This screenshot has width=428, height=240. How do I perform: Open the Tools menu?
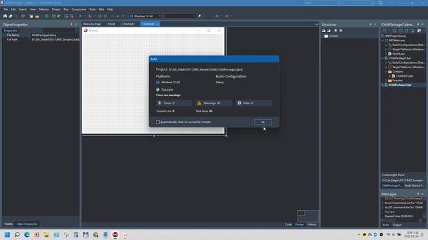point(92,9)
